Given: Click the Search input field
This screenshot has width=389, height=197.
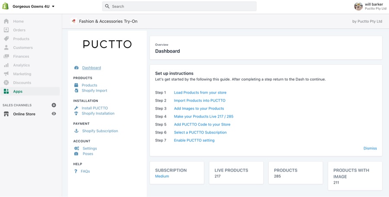Looking at the screenshot, I should [179, 6].
